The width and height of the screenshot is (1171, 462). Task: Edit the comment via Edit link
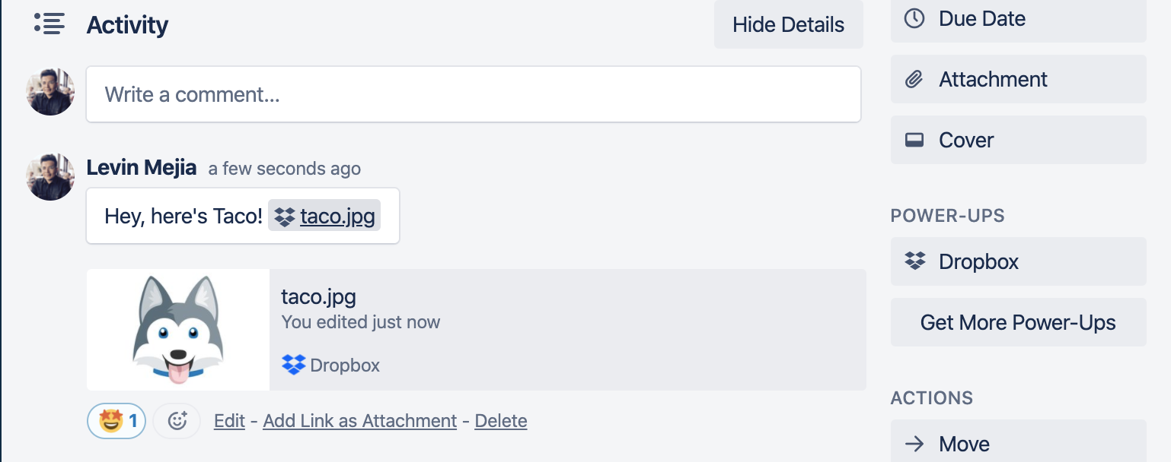tap(229, 421)
